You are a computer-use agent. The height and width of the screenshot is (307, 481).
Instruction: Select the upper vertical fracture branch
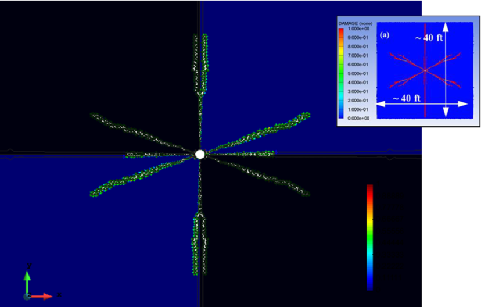tap(201, 64)
